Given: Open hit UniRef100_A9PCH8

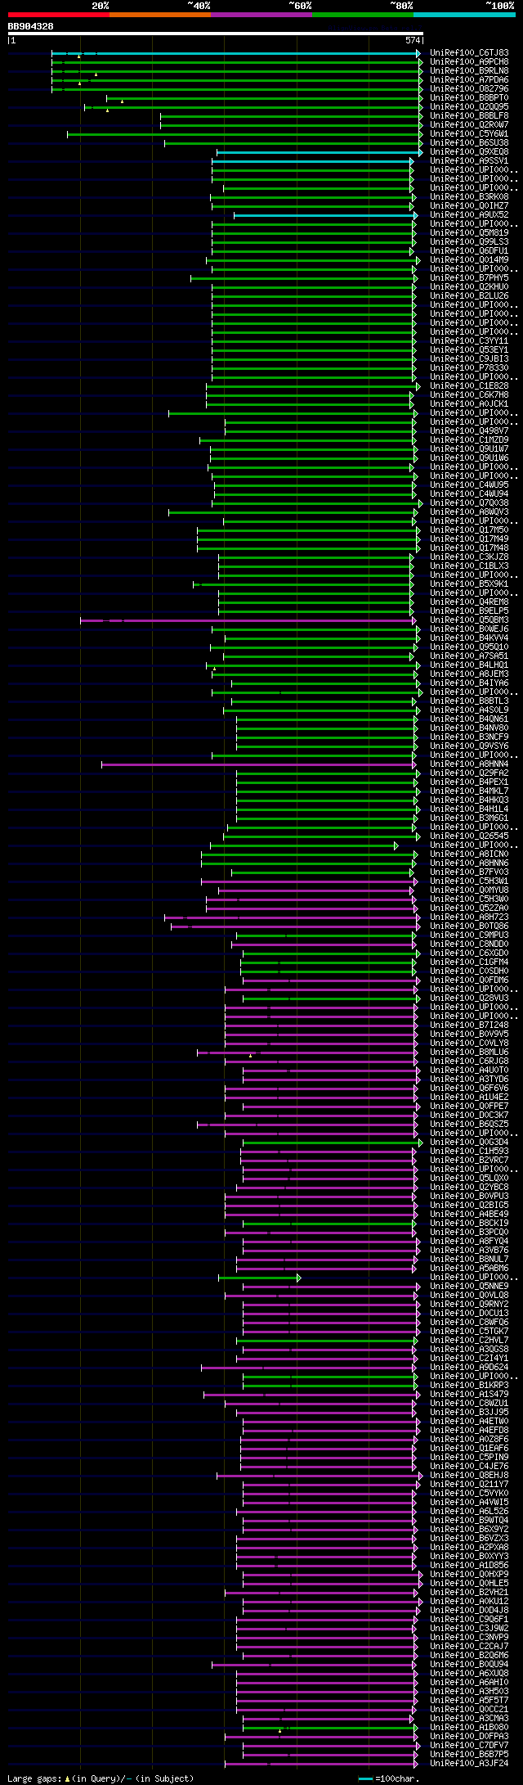Looking at the screenshot, I should tap(469, 61).
